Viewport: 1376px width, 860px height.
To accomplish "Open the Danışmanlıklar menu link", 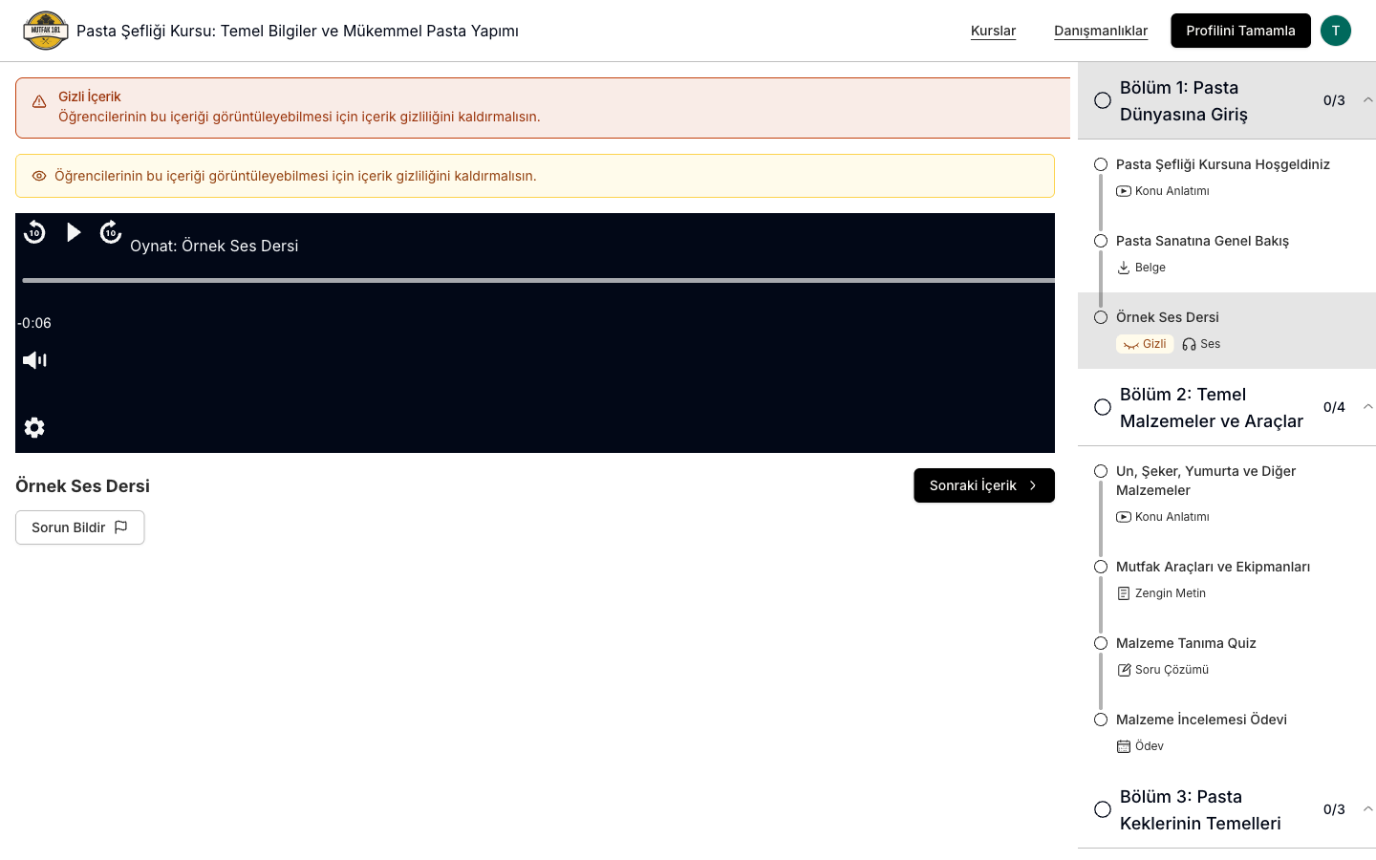I will [1101, 31].
